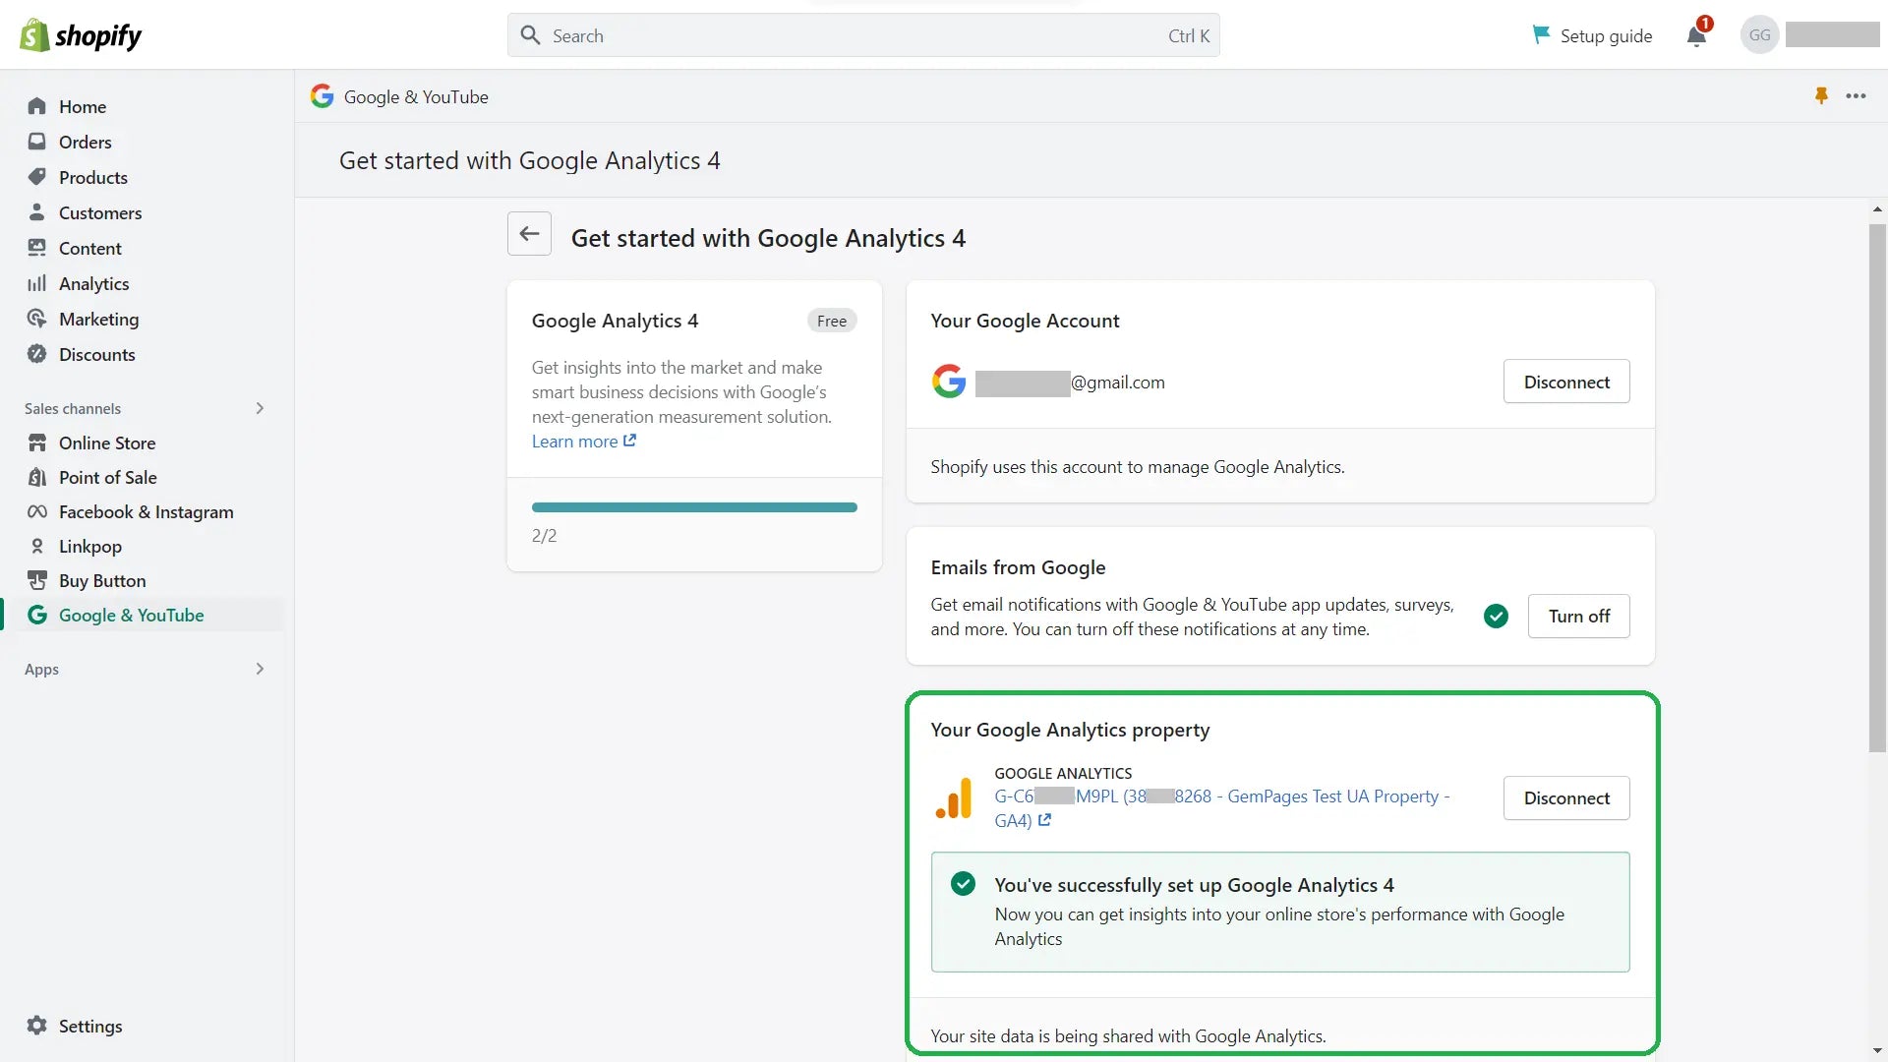The width and height of the screenshot is (1888, 1062).
Task: Click the '2/2' step counter text
Action: (x=544, y=535)
